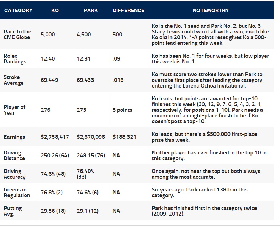The image size is (280, 226).
Task: Click the 3 points difference cell
Action: (x=122, y=110)
